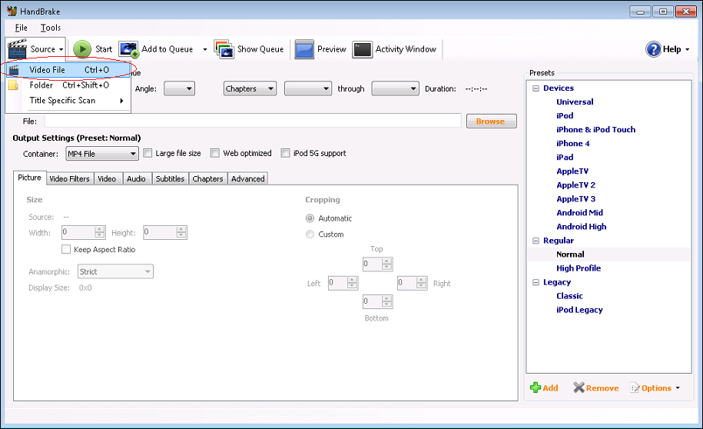Open the Add to Queue dropdown arrow
Viewport: 703px width, 429px height.
pos(205,50)
